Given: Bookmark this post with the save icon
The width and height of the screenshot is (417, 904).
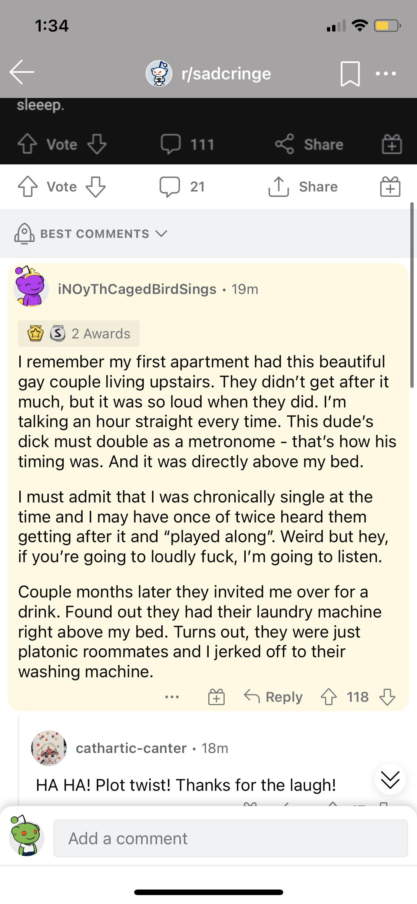Looking at the screenshot, I should tap(350, 73).
